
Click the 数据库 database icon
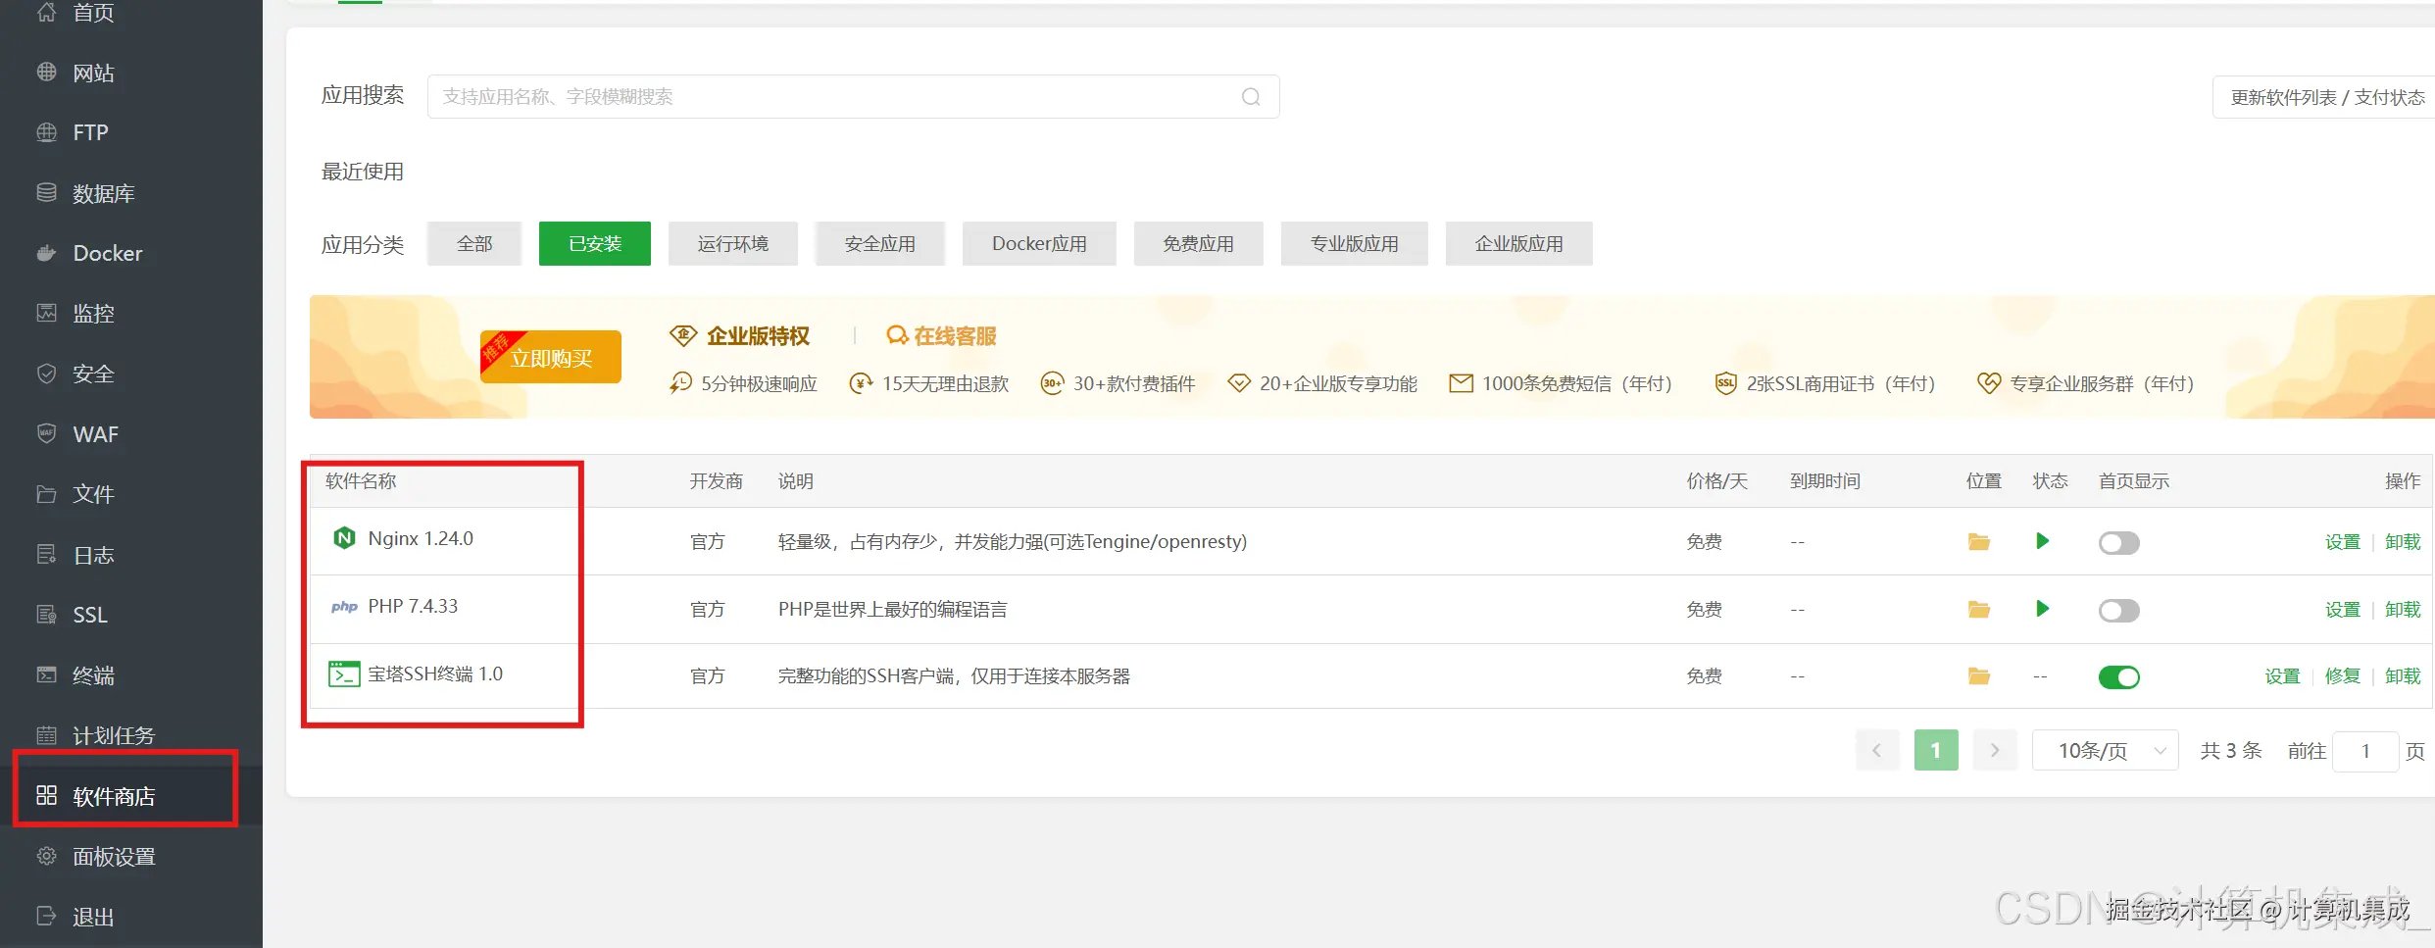(x=46, y=192)
